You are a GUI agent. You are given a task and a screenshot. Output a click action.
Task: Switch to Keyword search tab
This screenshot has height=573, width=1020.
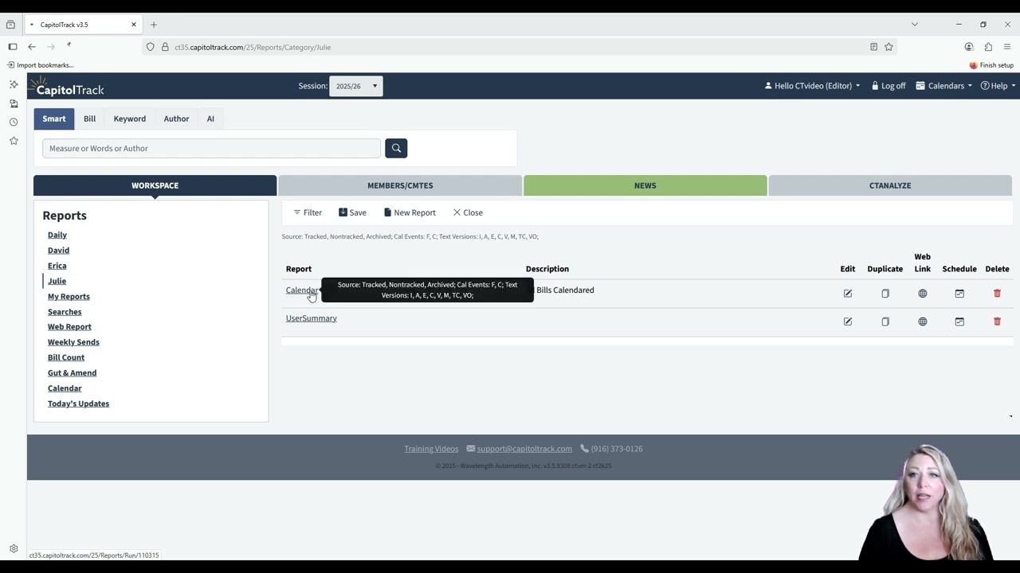[x=129, y=119]
